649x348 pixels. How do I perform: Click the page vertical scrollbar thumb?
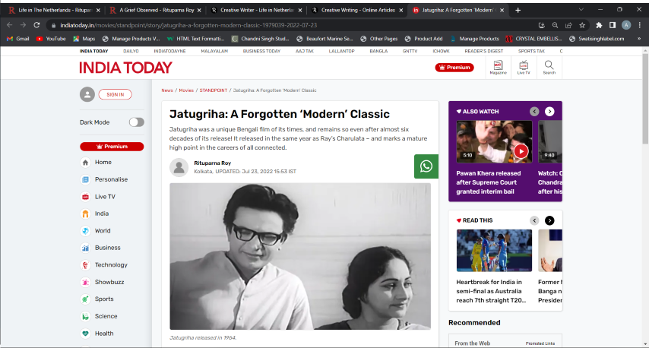[x=645, y=99]
